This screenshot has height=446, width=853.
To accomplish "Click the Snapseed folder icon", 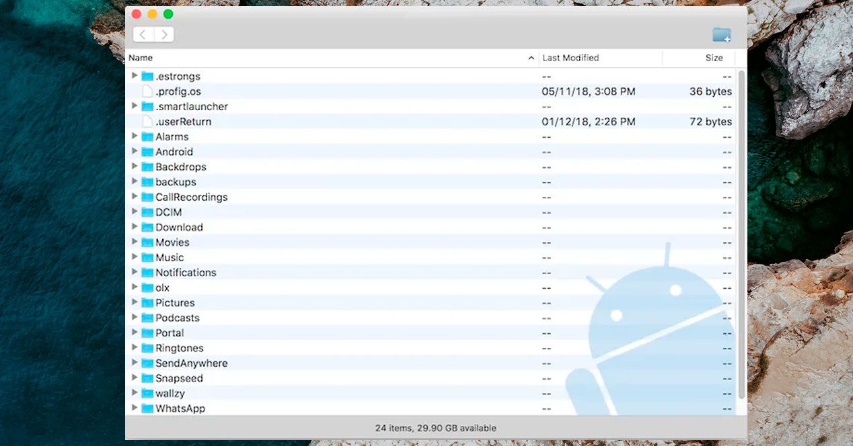I will [x=147, y=378].
